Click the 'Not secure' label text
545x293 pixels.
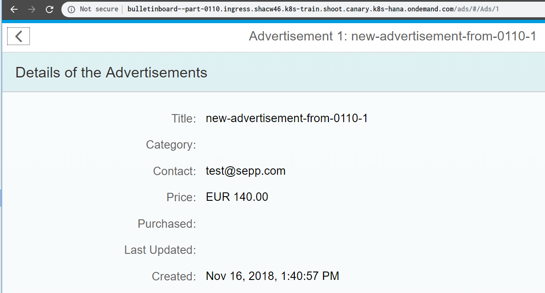(x=99, y=9)
